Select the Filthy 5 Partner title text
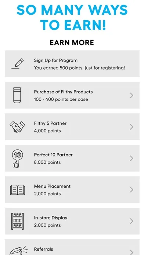 coord(50,123)
